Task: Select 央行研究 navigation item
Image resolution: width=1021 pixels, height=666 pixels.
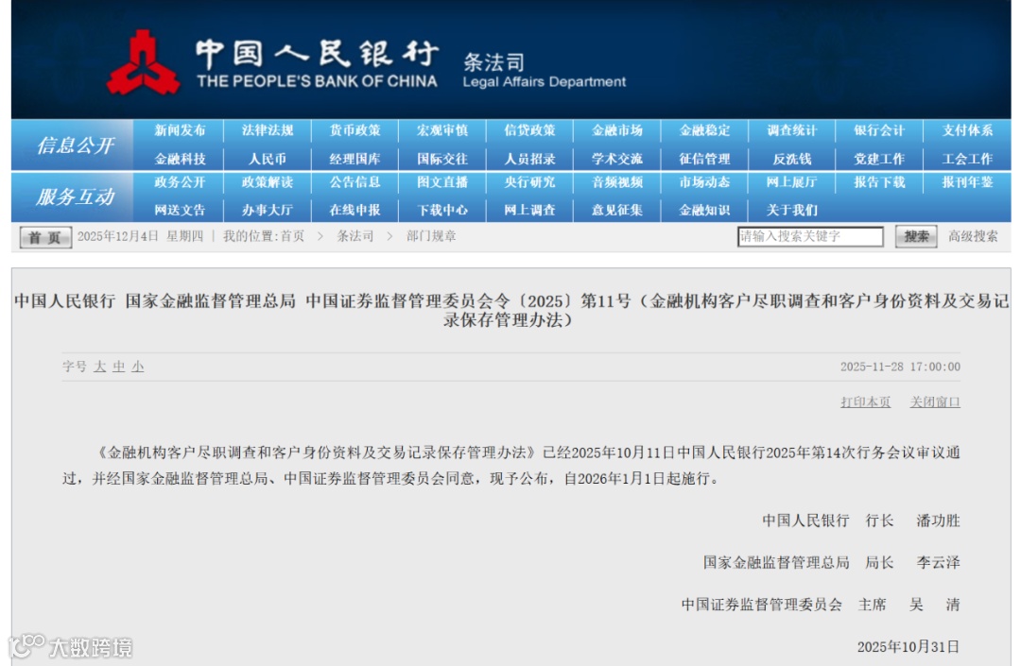Action: point(529,182)
